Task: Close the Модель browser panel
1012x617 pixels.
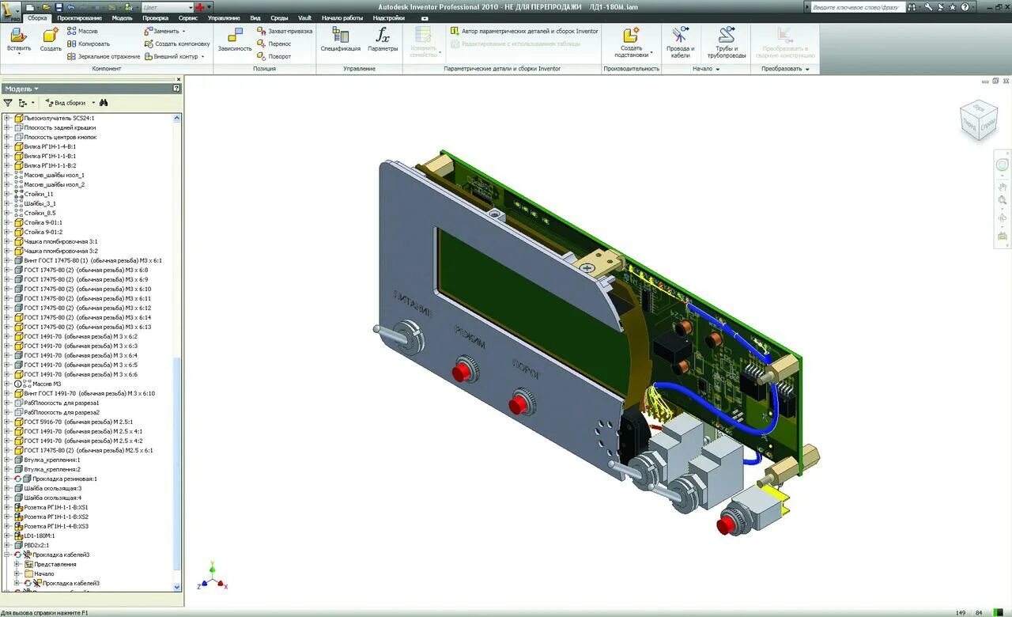Action: coord(179,79)
